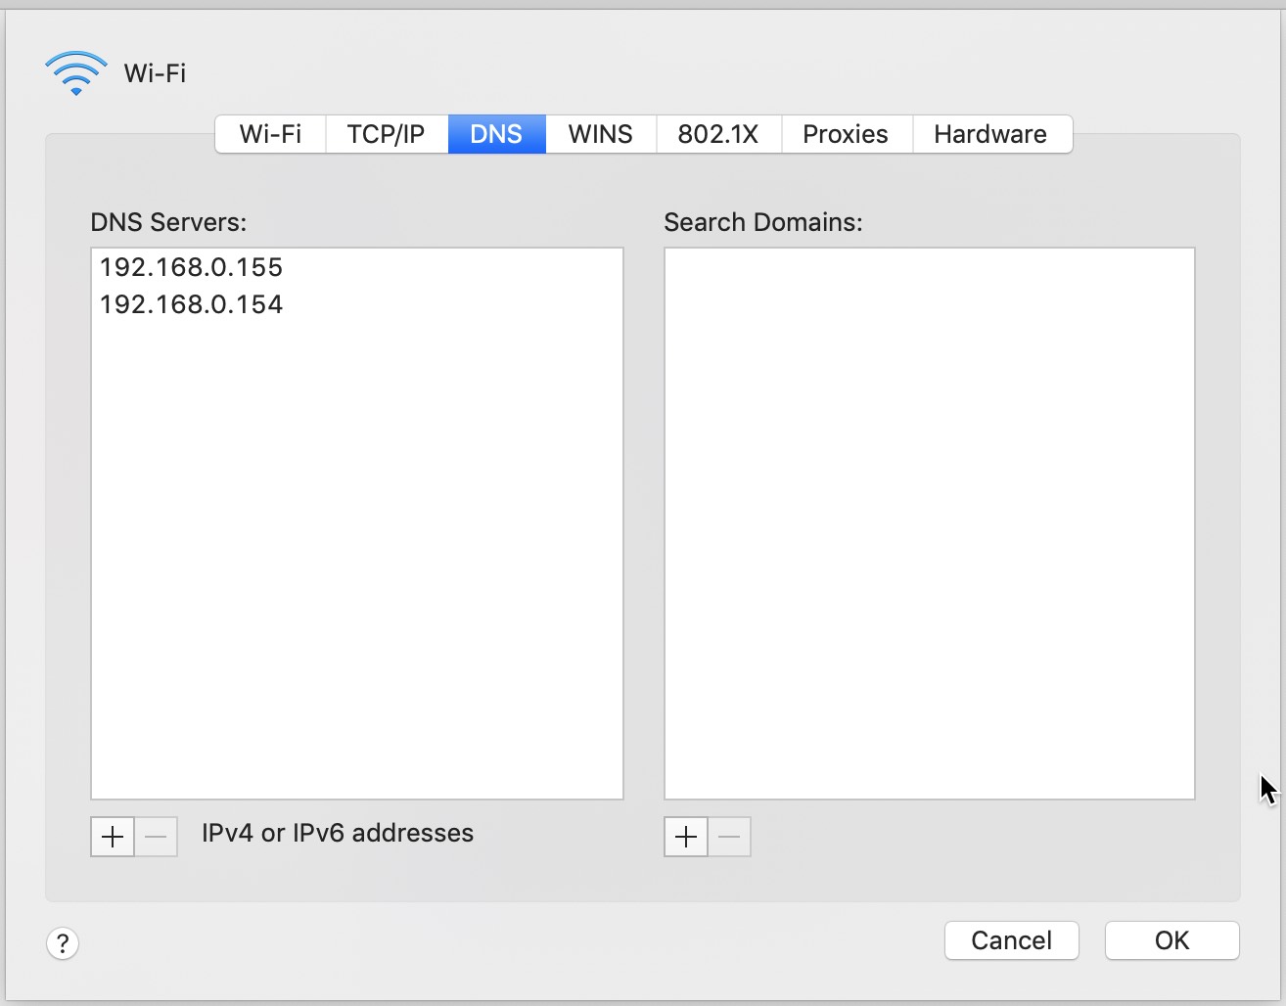Open the TCP/IP tab
The image size is (1286, 1006).
pos(386,134)
